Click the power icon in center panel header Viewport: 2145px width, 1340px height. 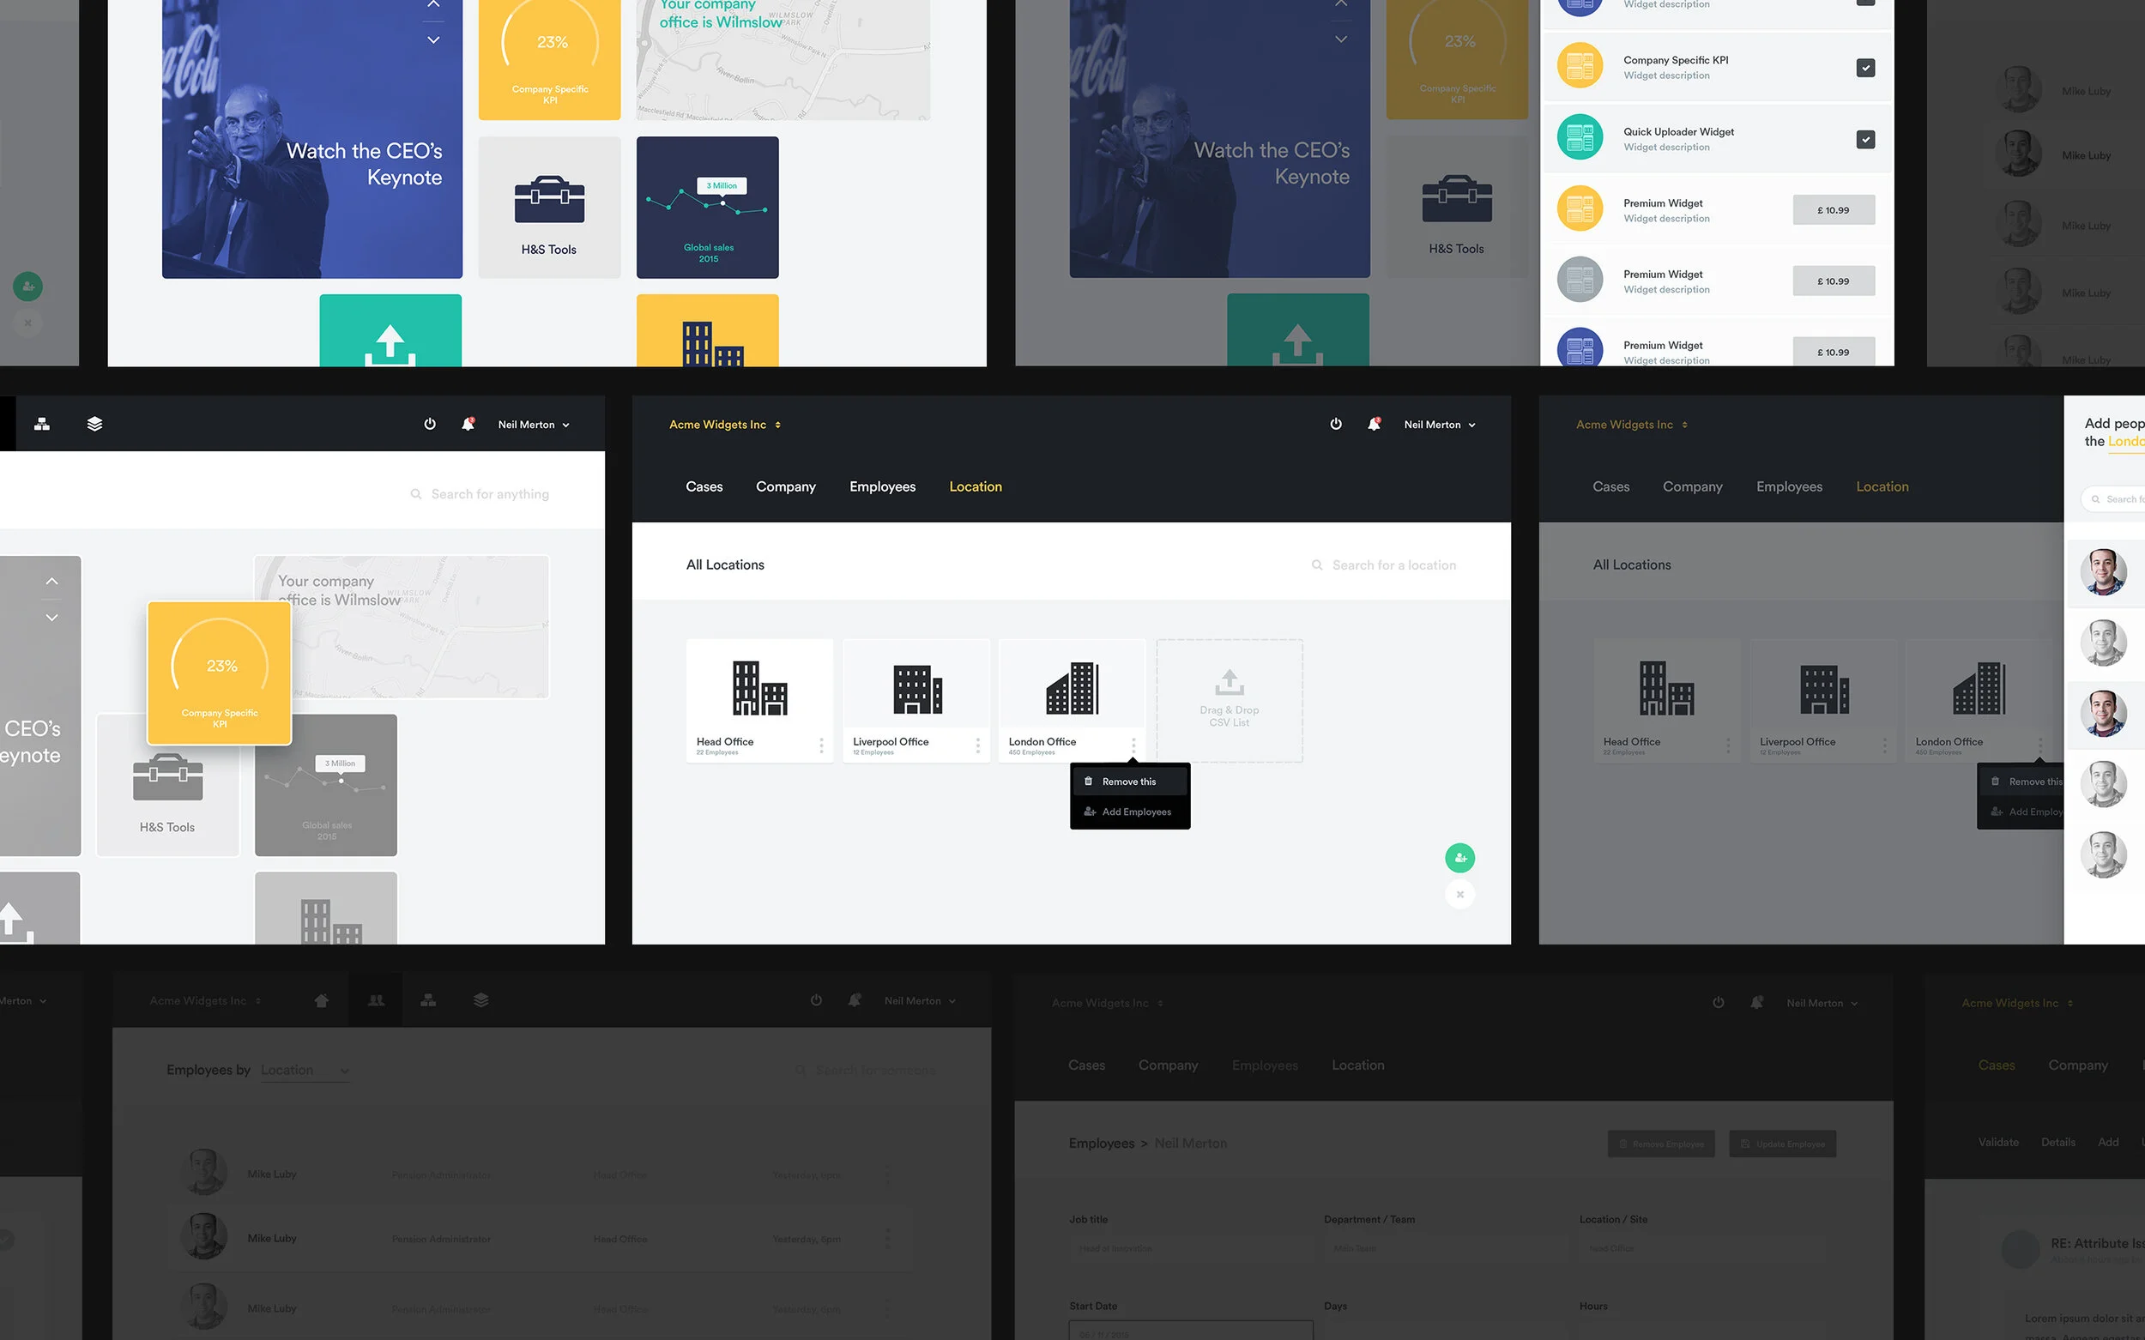click(x=1336, y=424)
